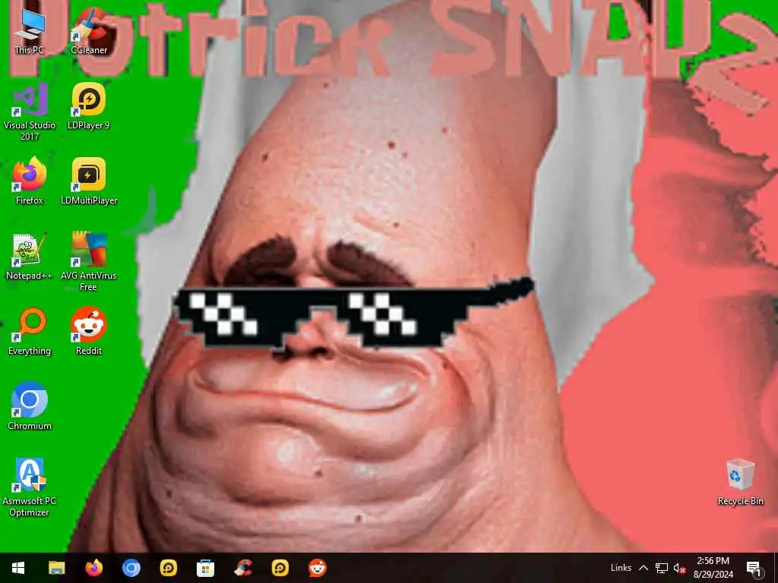778x583 pixels.
Task: Select the AVG AntiVirus Free desktop shortcut
Action: click(x=89, y=262)
